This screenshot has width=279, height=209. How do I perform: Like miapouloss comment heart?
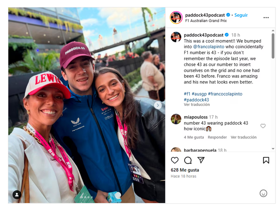click(263, 126)
